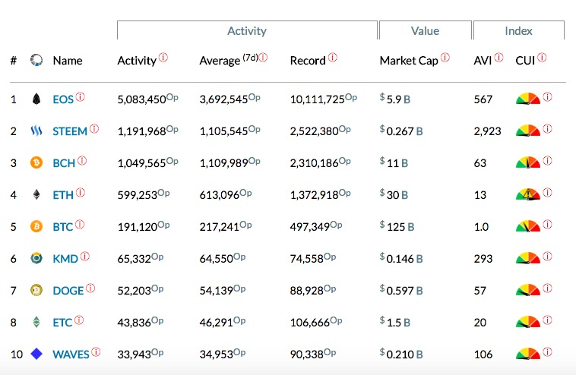Click info icon beside EOS name
The height and width of the screenshot is (375, 576).
click(x=80, y=97)
